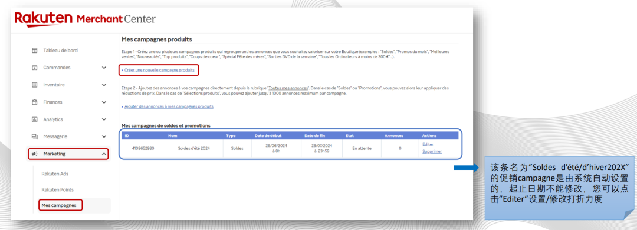The width and height of the screenshot is (637, 230).
Task: Click Supprimer for Soldes d'été 2024
Action: [432, 151]
